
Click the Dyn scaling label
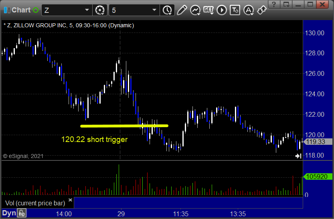click(x=9, y=213)
